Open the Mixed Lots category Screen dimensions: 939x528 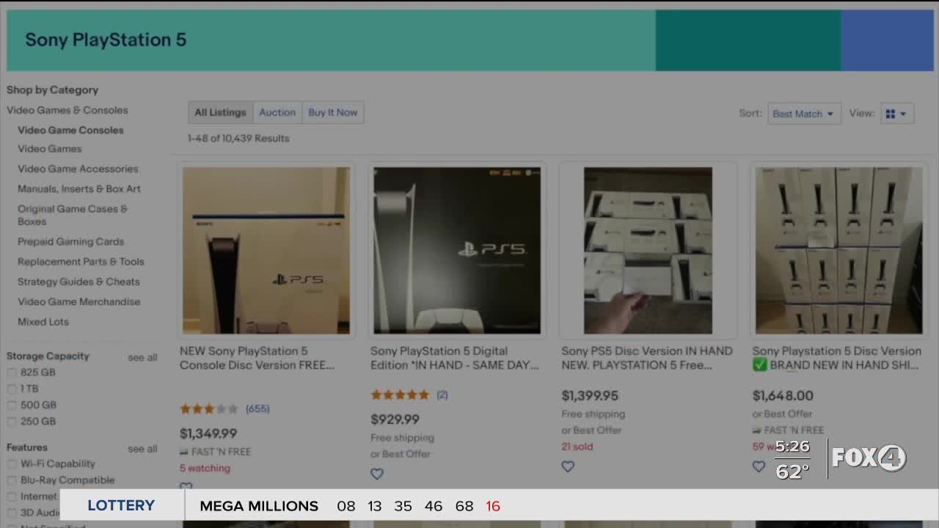[43, 321]
